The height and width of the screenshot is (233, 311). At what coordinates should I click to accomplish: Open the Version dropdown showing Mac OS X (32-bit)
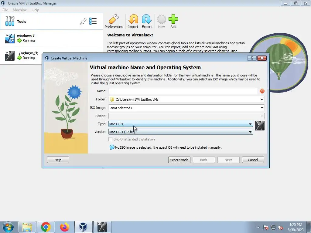click(180, 132)
